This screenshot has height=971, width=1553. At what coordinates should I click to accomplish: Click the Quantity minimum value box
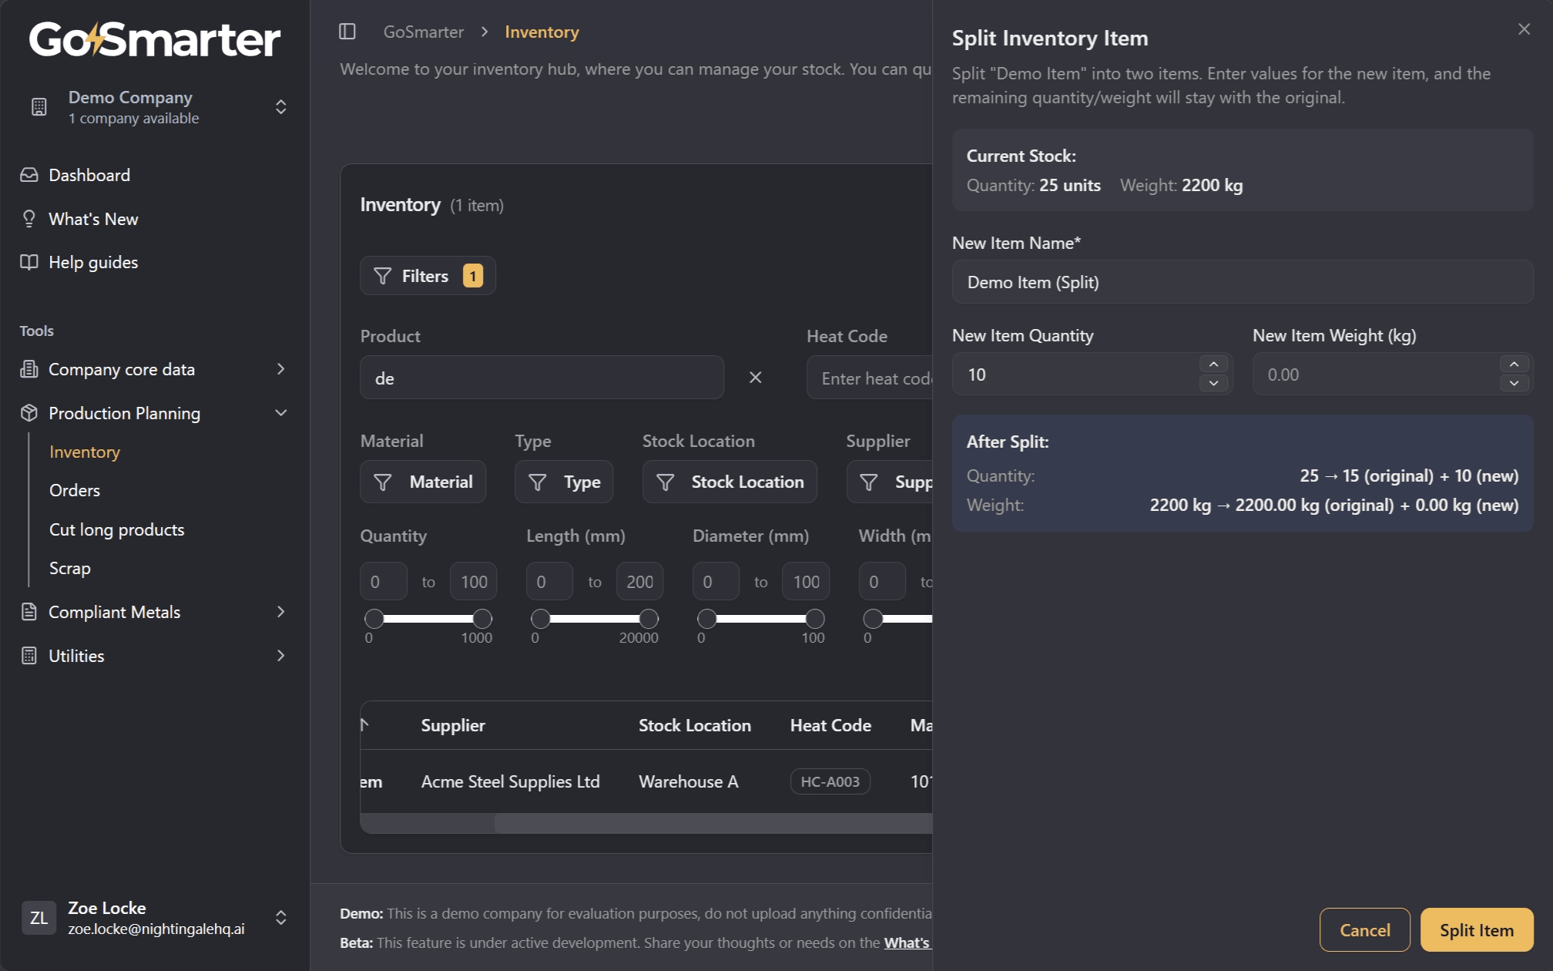[x=384, y=582]
